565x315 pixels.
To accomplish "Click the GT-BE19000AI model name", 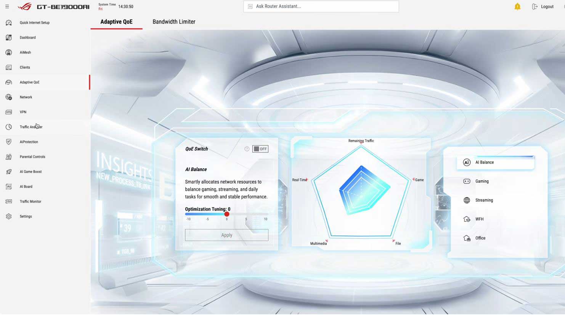I will [x=63, y=7].
